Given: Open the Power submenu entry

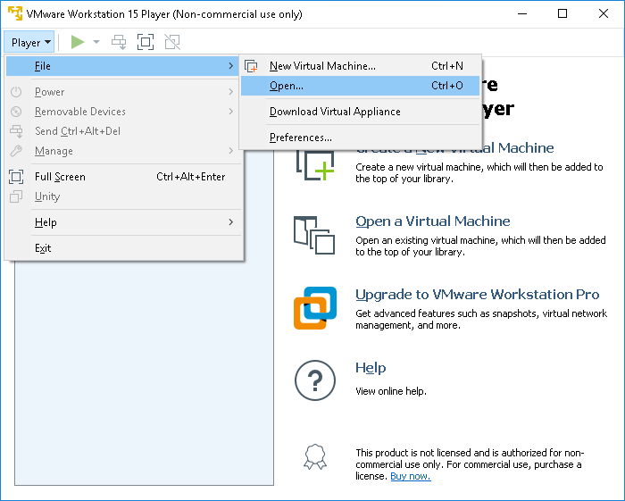Looking at the screenshot, I should pos(123,92).
